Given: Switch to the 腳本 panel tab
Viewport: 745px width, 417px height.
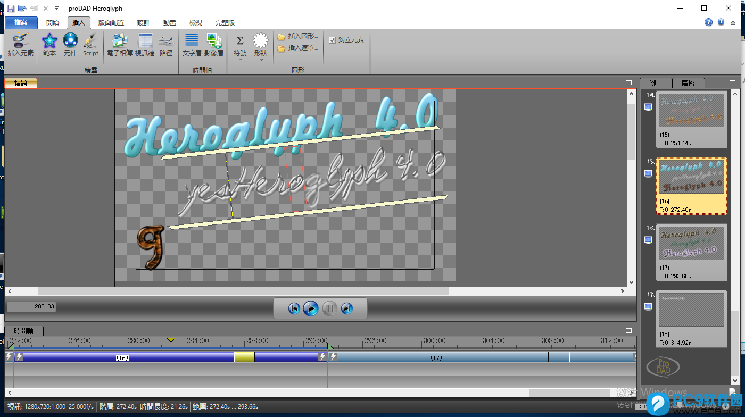Looking at the screenshot, I should [x=656, y=83].
